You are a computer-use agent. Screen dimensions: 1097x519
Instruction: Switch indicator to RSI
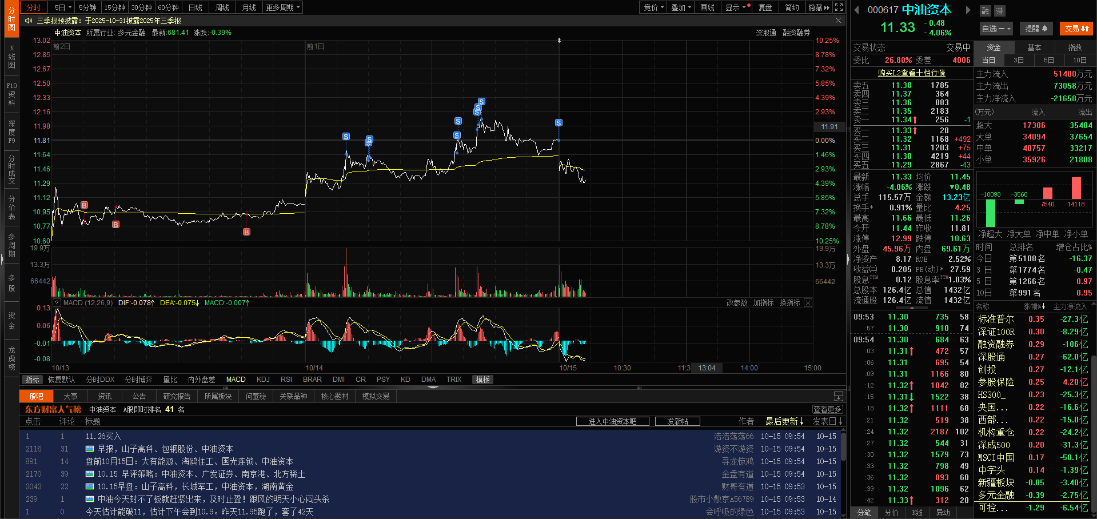tap(286, 380)
